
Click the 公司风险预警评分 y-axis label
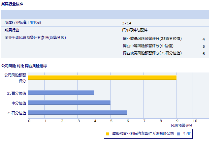15,78
